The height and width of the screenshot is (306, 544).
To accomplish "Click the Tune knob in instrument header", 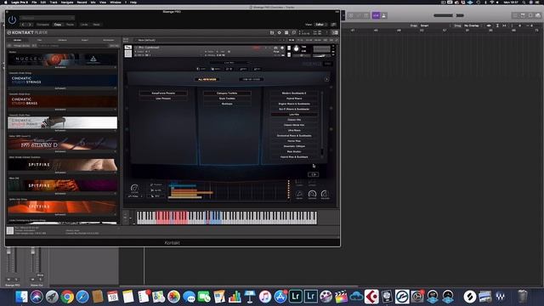I will pos(297,49).
